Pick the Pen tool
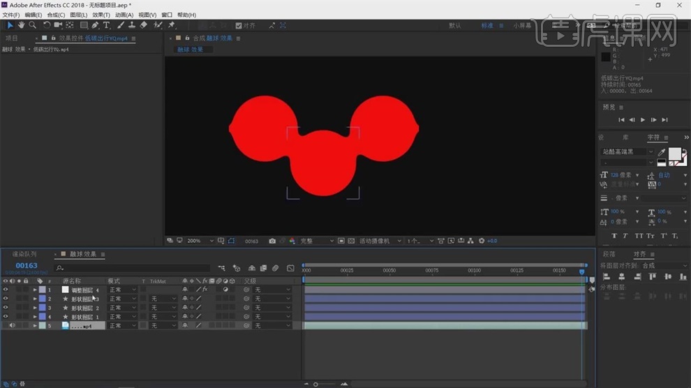 click(96, 25)
